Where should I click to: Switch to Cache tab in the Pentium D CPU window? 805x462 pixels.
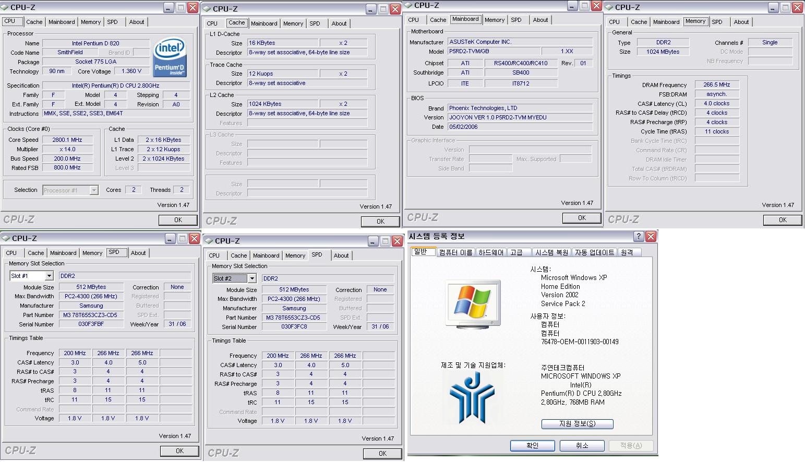[34, 22]
